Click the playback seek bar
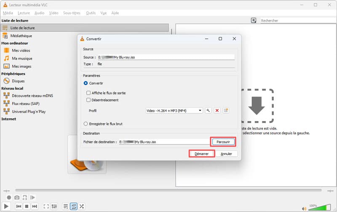The height and width of the screenshot is (212, 337). point(168,190)
